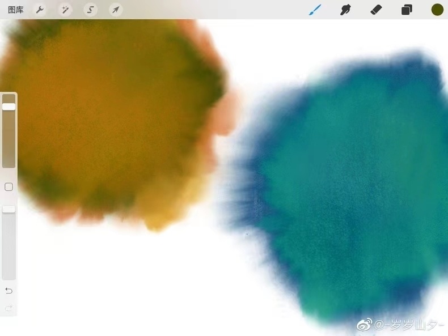Select the Selection S-shaped tool
Viewport: 448px width, 336px height.
point(90,10)
